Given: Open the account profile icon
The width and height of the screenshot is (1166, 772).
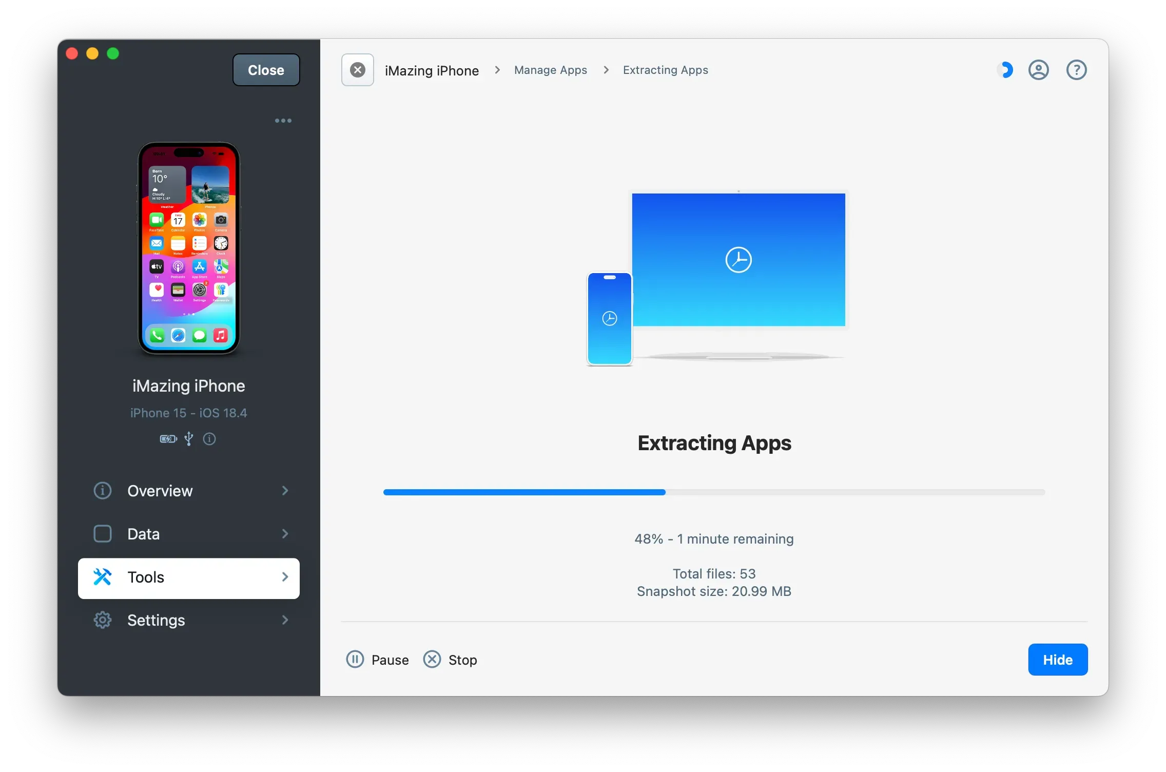Looking at the screenshot, I should coord(1039,70).
